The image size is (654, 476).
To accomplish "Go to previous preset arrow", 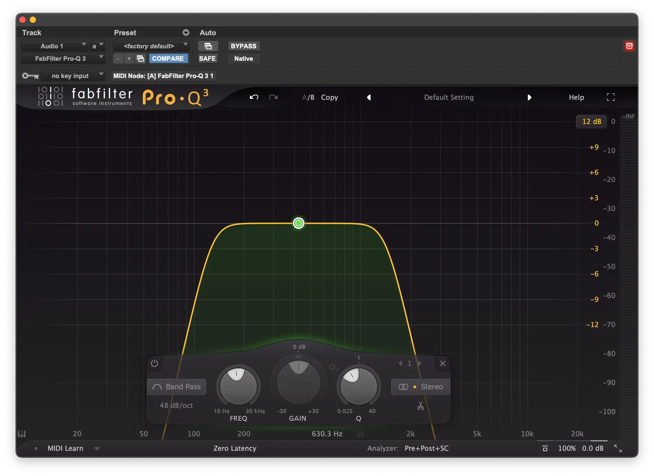I will (x=369, y=97).
